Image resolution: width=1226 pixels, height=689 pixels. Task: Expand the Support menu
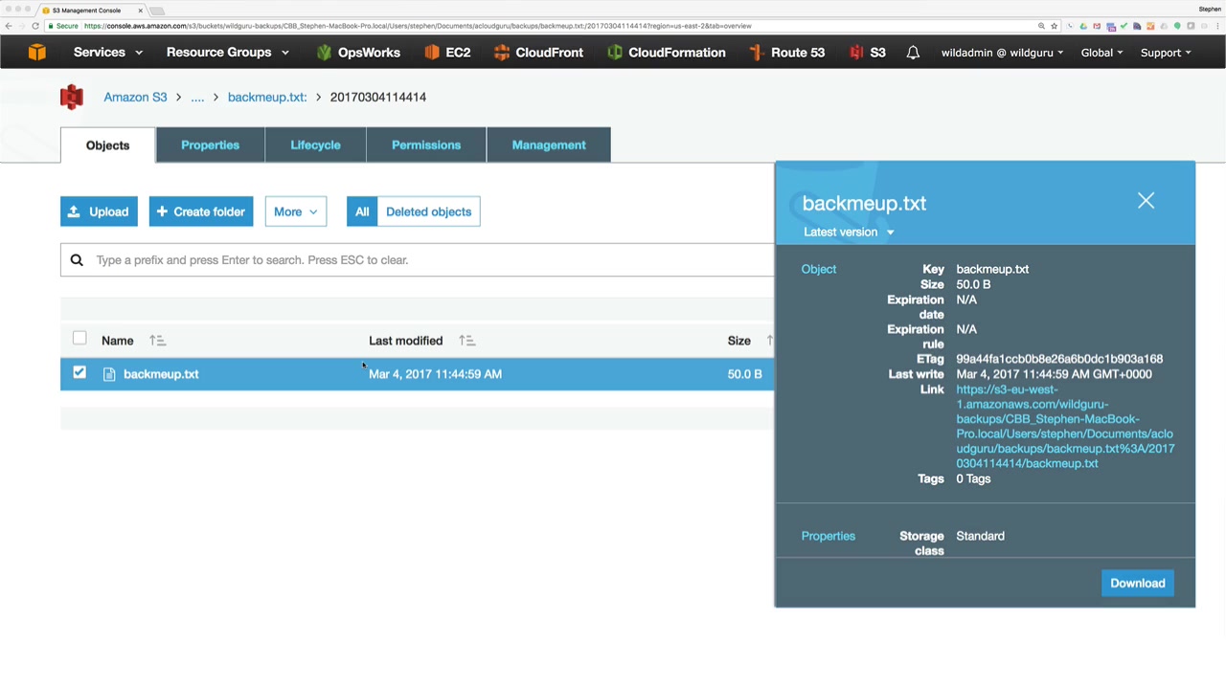click(1166, 53)
